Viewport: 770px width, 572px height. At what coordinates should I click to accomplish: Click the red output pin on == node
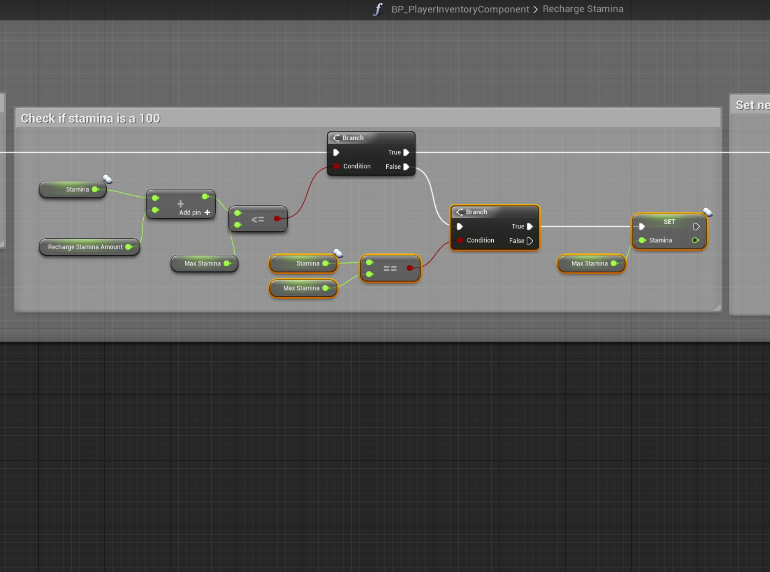point(410,268)
